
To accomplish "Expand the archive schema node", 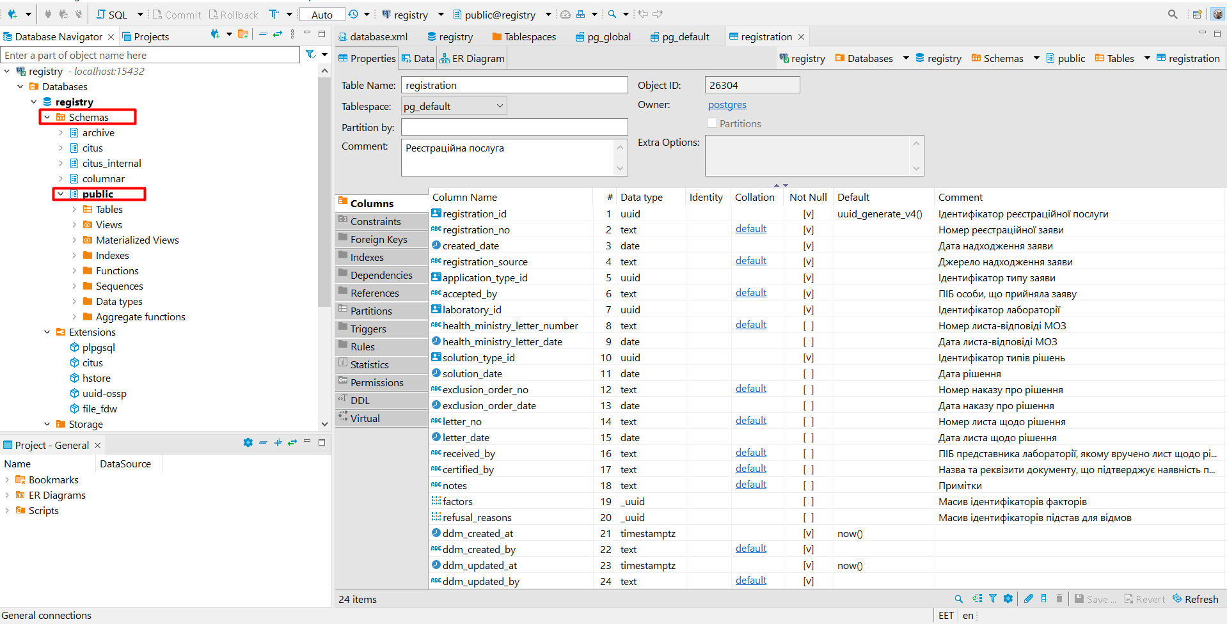I will tap(61, 132).
